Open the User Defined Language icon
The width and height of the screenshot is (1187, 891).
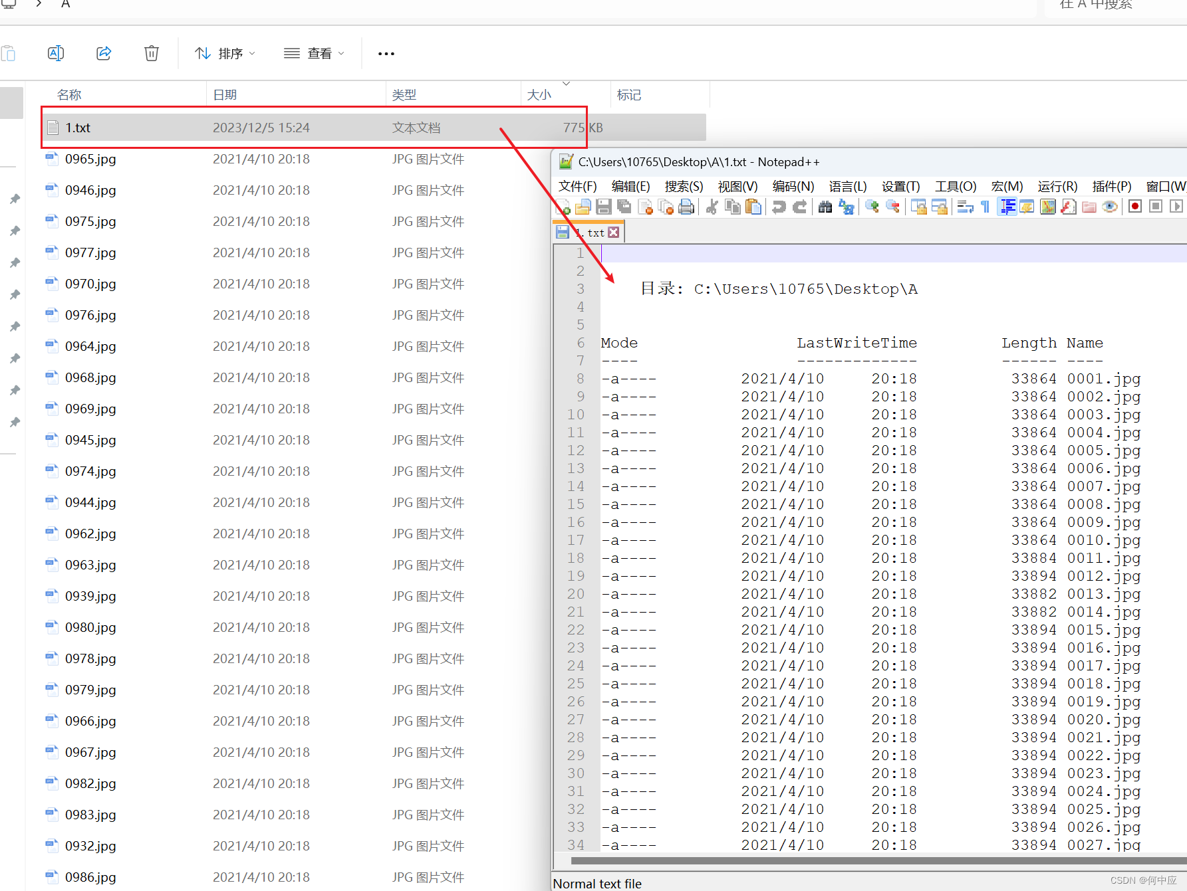coord(1027,207)
